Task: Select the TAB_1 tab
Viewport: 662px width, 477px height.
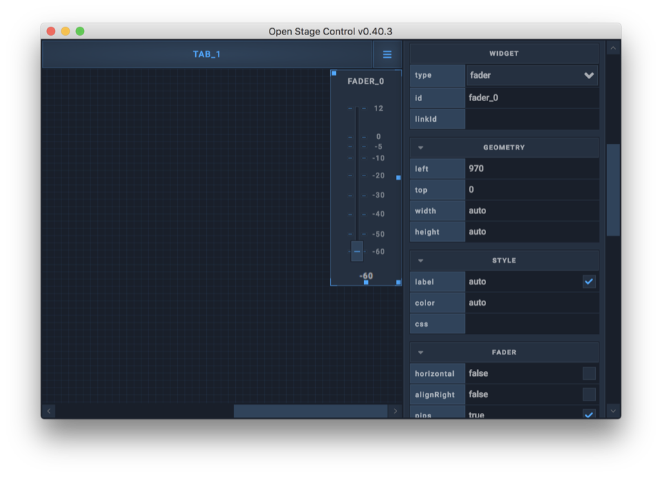Action: point(207,54)
